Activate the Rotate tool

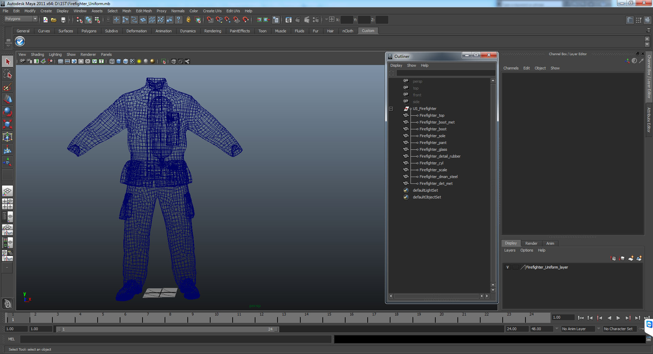7,112
